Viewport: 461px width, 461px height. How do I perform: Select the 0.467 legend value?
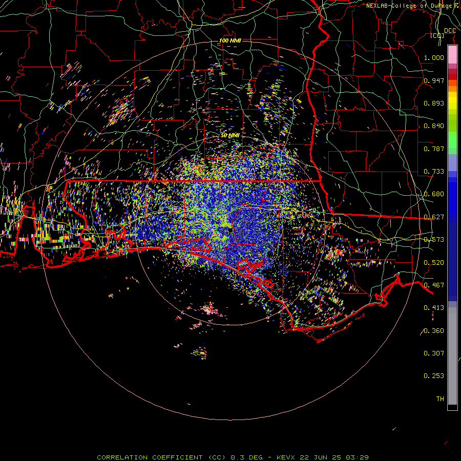434,285
